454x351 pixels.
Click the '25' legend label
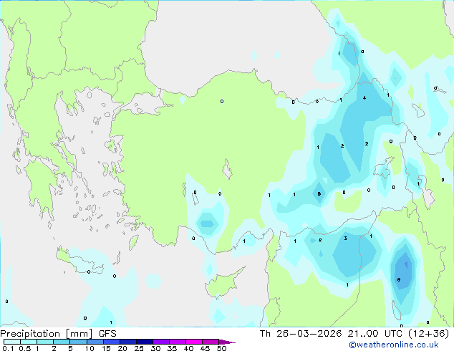[x=139, y=348]
